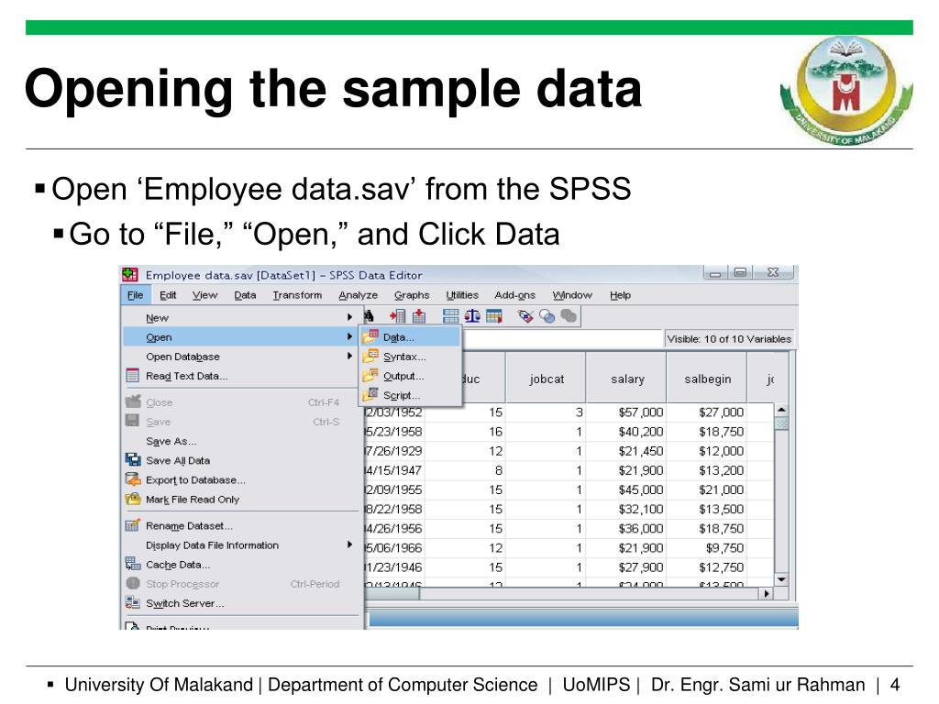Viewport: 939px width, 704px height.
Task: Click the folder icon beside Data...
Action: pyautogui.click(x=370, y=336)
